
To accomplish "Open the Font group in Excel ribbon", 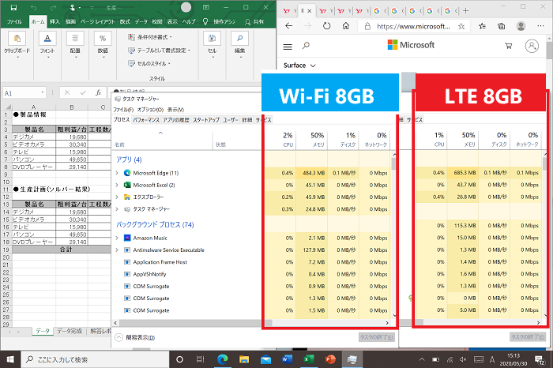I will 47,45.
